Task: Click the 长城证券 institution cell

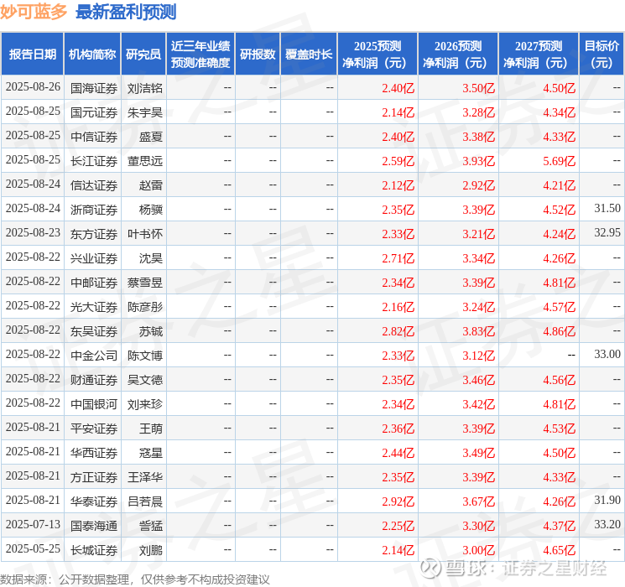Action: (x=94, y=550)
